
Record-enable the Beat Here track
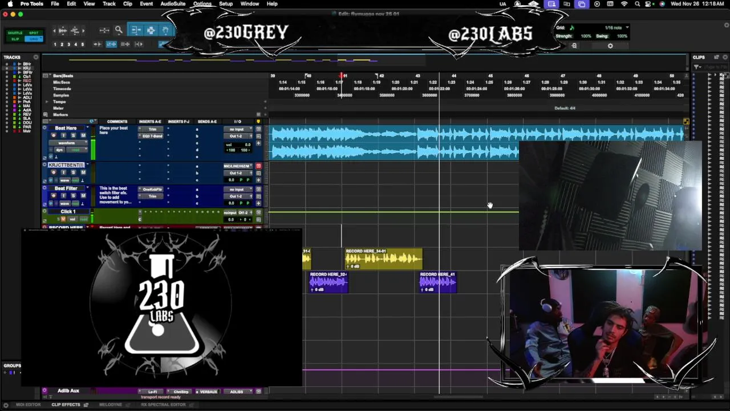coord(54,135)
